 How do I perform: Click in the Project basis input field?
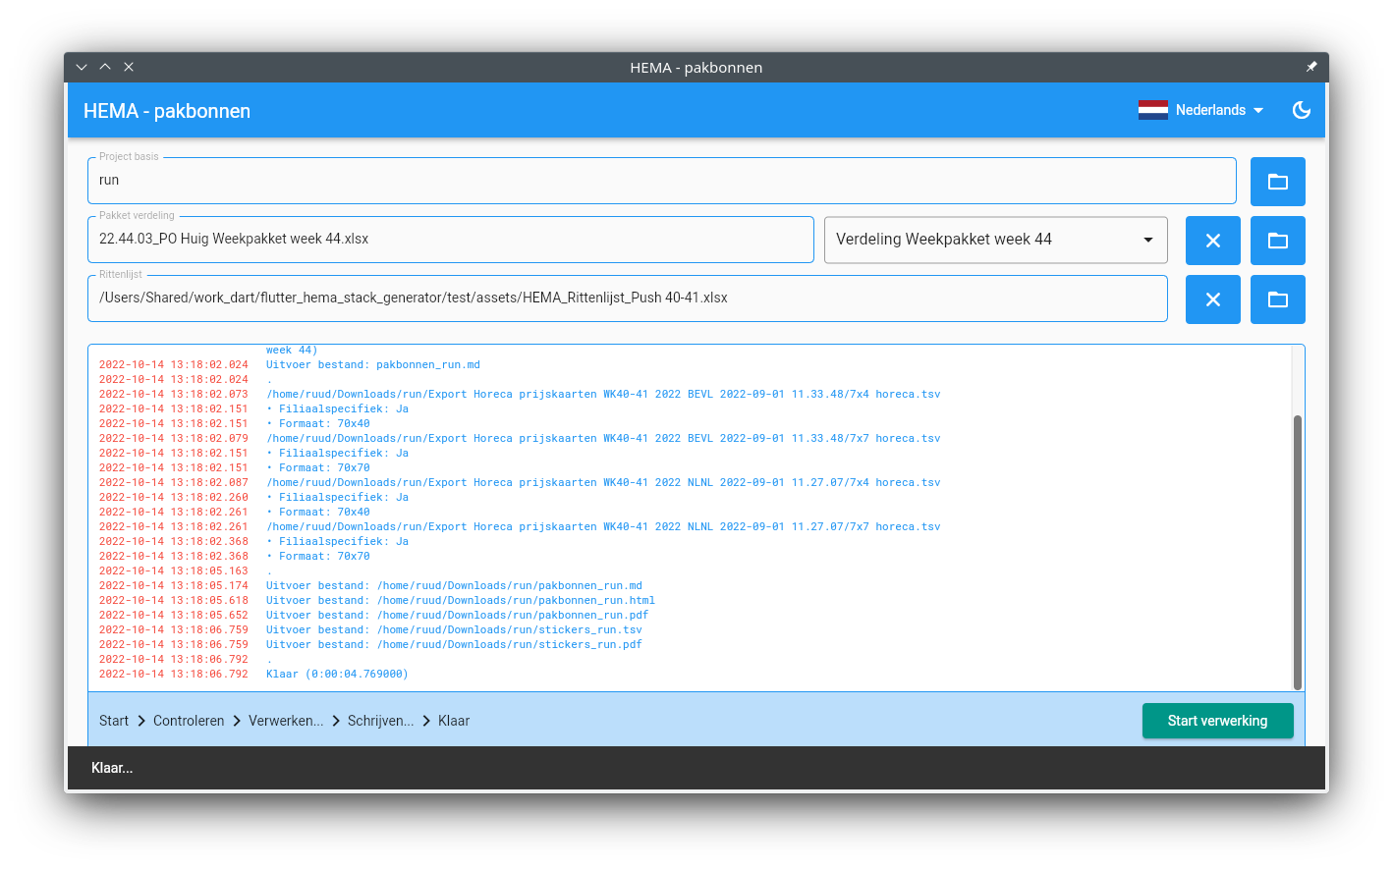point(661,181)
